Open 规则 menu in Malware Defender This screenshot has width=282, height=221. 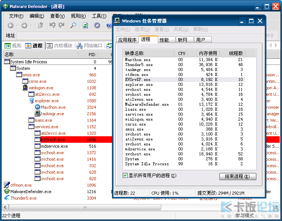(78, 16)
